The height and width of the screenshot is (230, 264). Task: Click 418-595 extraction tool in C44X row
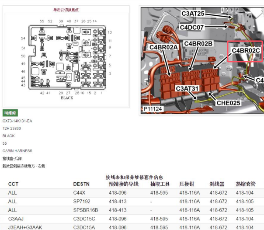pyautogui.click(x=159, y=193)
